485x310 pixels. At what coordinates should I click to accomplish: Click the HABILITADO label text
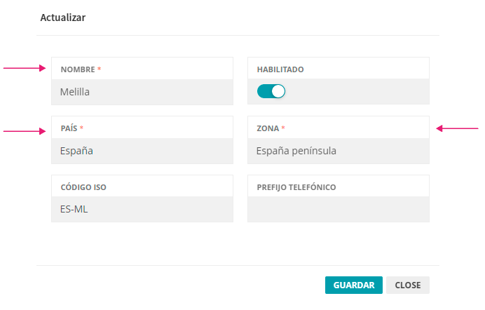280,69
